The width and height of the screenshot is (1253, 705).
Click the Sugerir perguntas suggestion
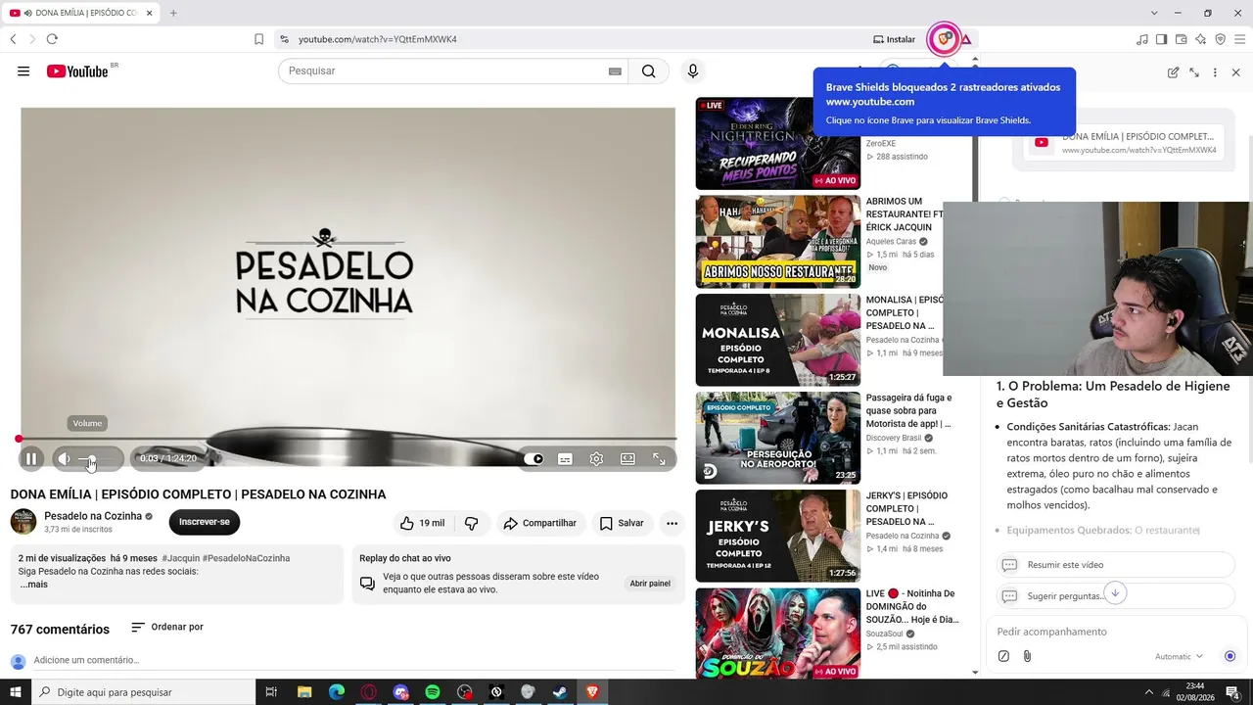pos(1115,596)
